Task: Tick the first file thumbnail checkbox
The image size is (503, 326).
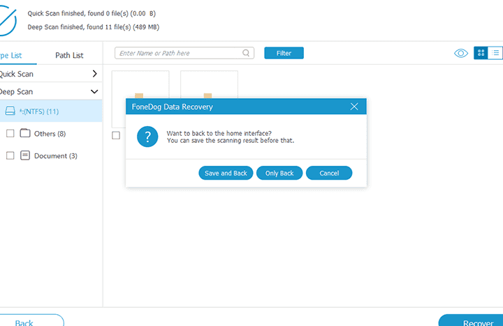Action: tap(116, 135)
